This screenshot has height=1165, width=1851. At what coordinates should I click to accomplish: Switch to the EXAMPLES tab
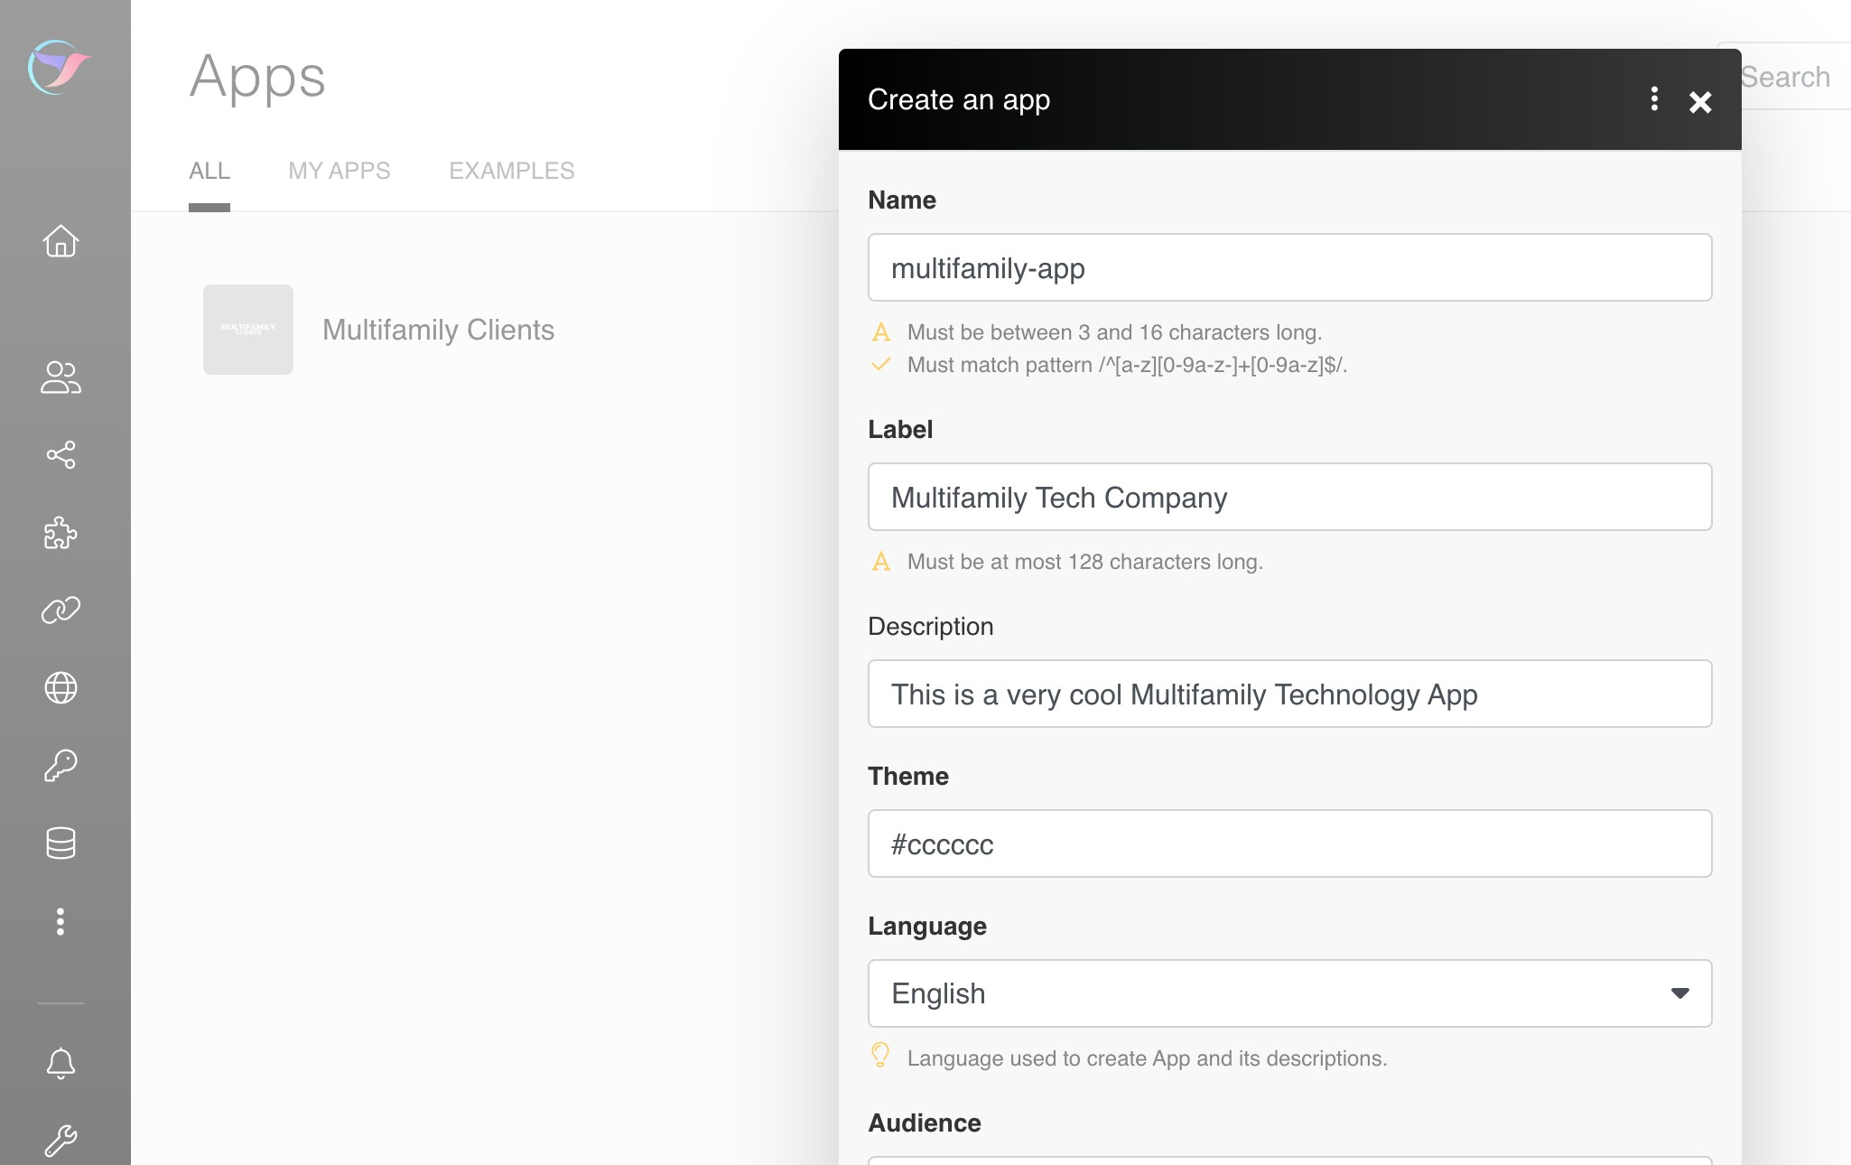tap(512, 171)
